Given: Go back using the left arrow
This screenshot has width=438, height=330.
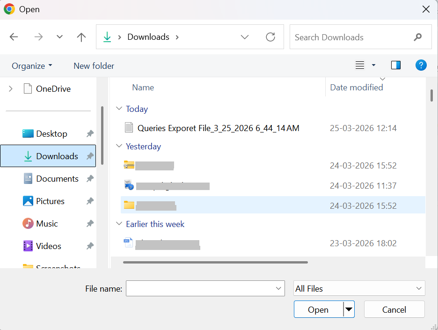Looking at the screenshot, I should (14, 37).
